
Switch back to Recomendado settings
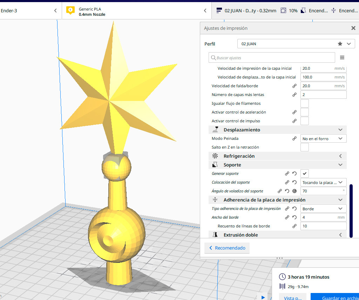[227, 248]
